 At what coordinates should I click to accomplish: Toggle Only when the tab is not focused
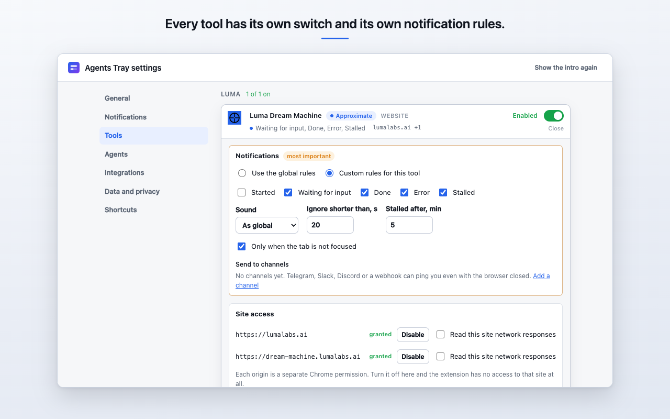tap(242, 247)
